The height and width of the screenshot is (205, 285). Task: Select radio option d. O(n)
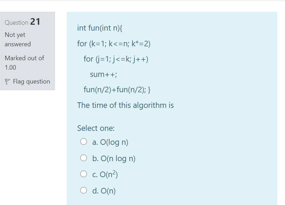click(x=84, y=190)
